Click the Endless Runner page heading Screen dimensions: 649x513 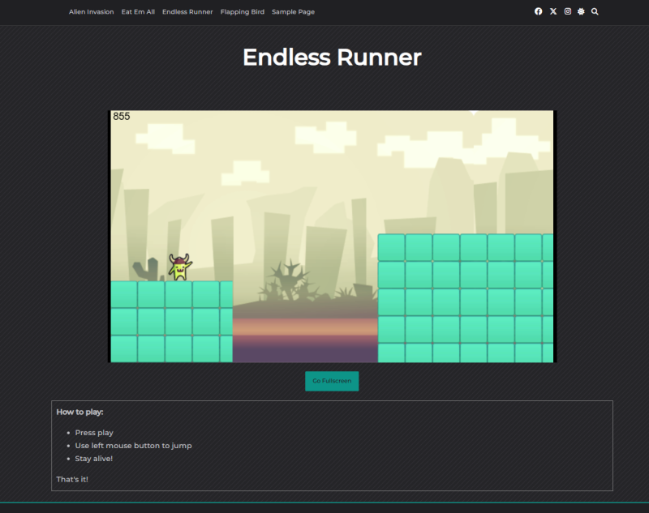pos(331,58)
